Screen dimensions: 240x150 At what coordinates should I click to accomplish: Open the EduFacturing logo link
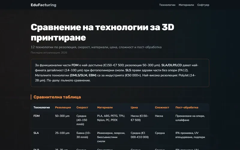(43, 5)
